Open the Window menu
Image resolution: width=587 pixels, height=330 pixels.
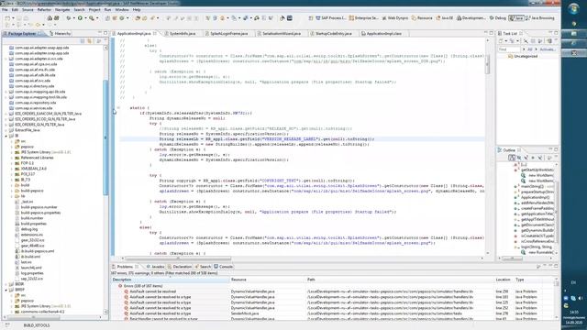click(x=122, y=10)
